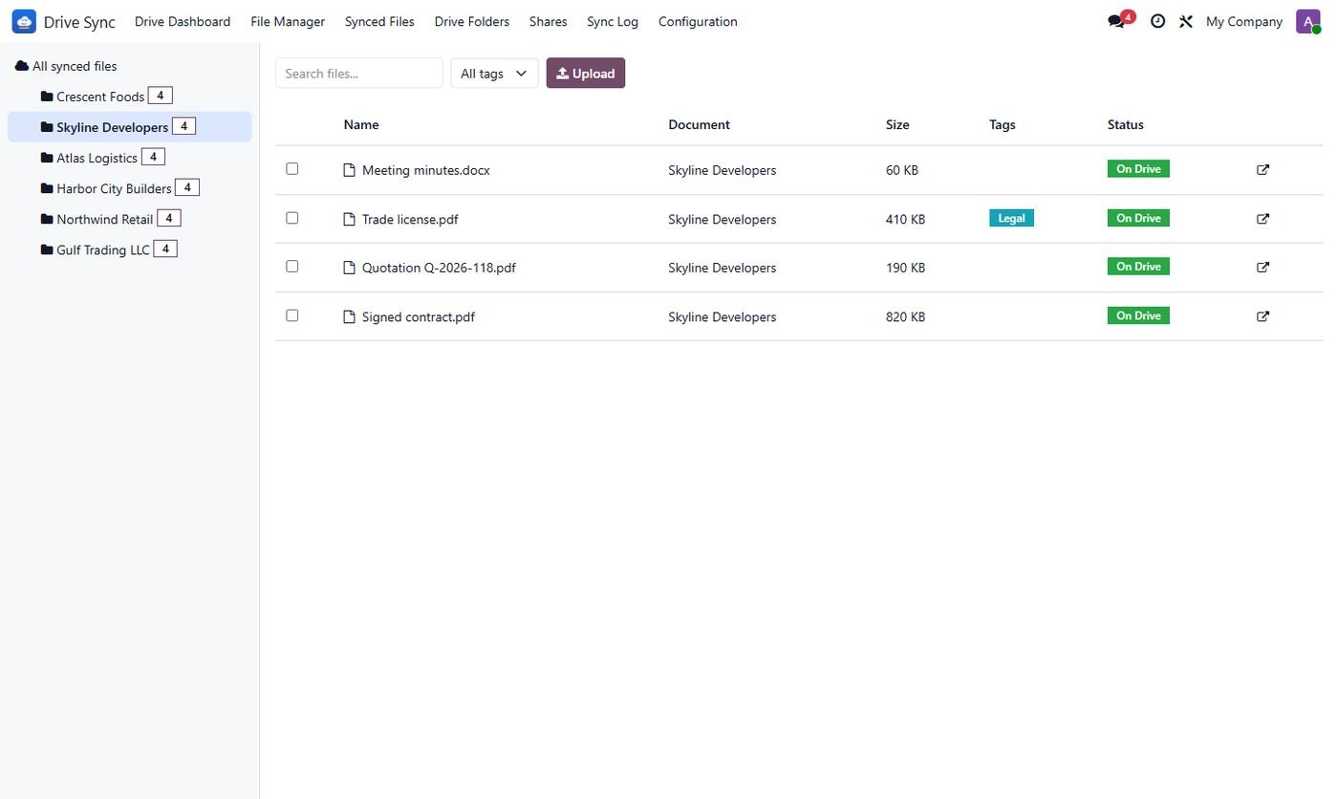Open the conversations chat icon

(1116, 21)
